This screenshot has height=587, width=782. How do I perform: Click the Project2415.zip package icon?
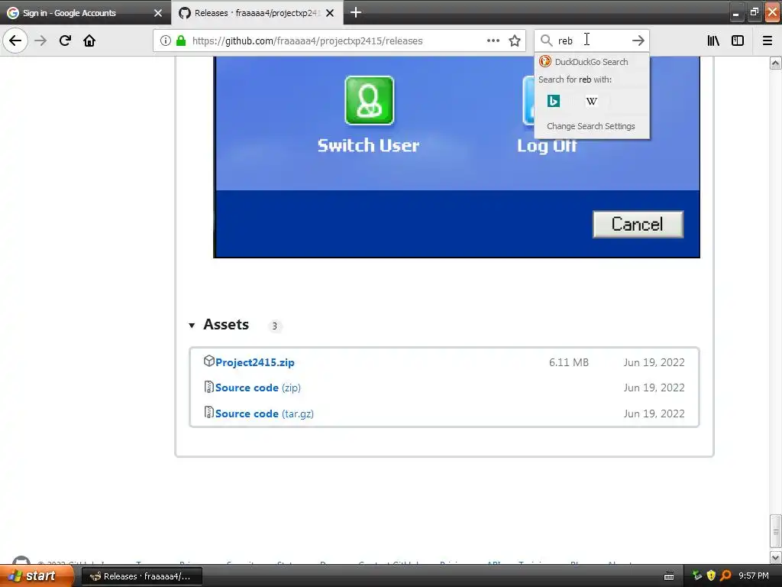(x=209, y=361)
